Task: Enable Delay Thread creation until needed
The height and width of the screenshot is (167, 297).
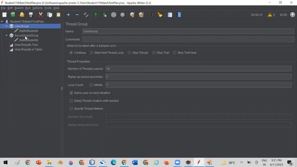Action: tap(71, 101)
